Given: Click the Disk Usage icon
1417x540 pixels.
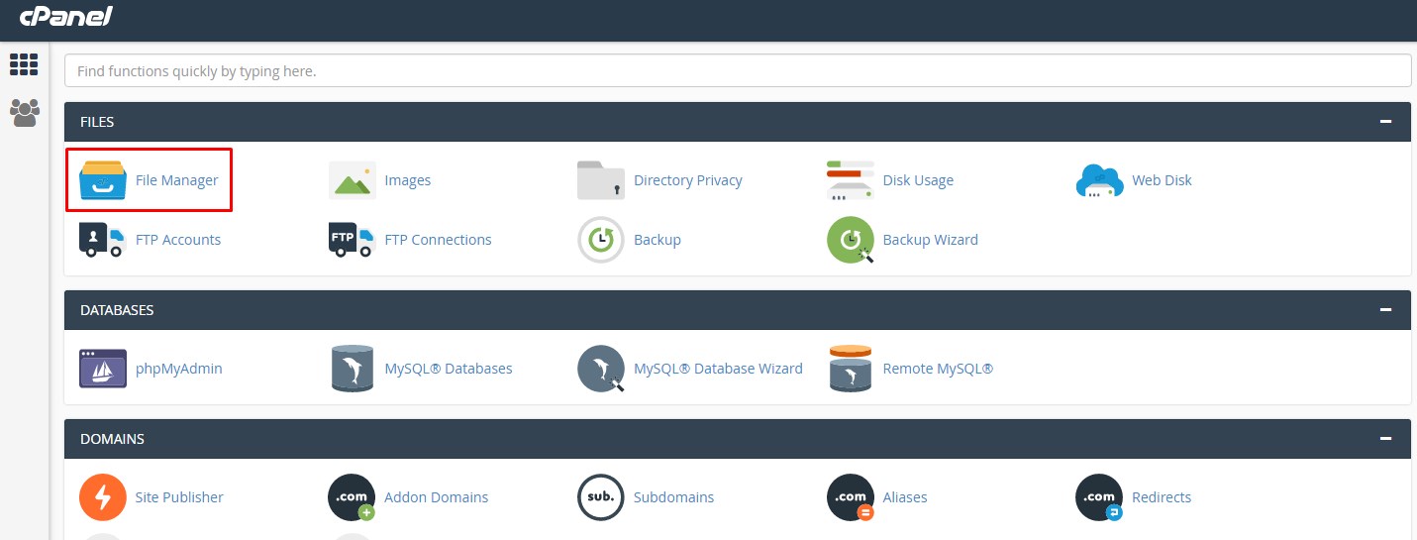Looking at the screenshot, I should [851, 180].
